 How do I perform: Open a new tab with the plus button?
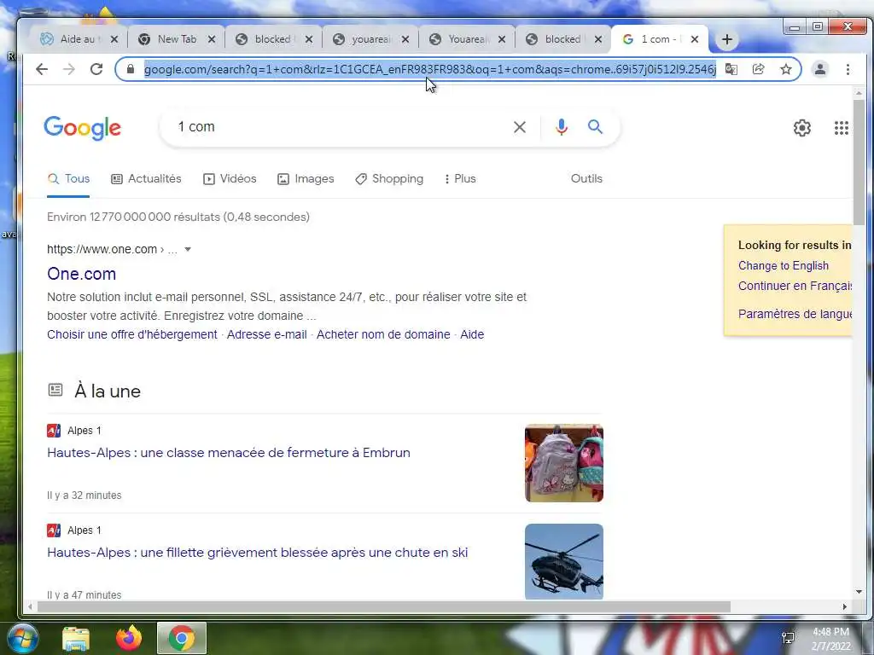point(727,39)
